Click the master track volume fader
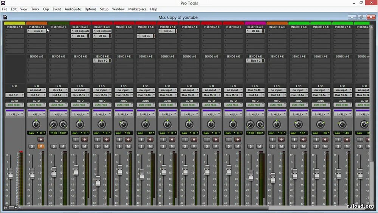 pos(11,174)
